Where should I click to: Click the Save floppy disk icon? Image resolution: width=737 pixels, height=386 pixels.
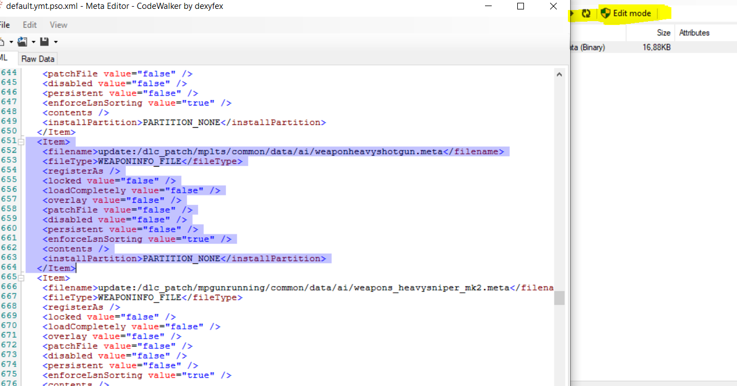44,42
